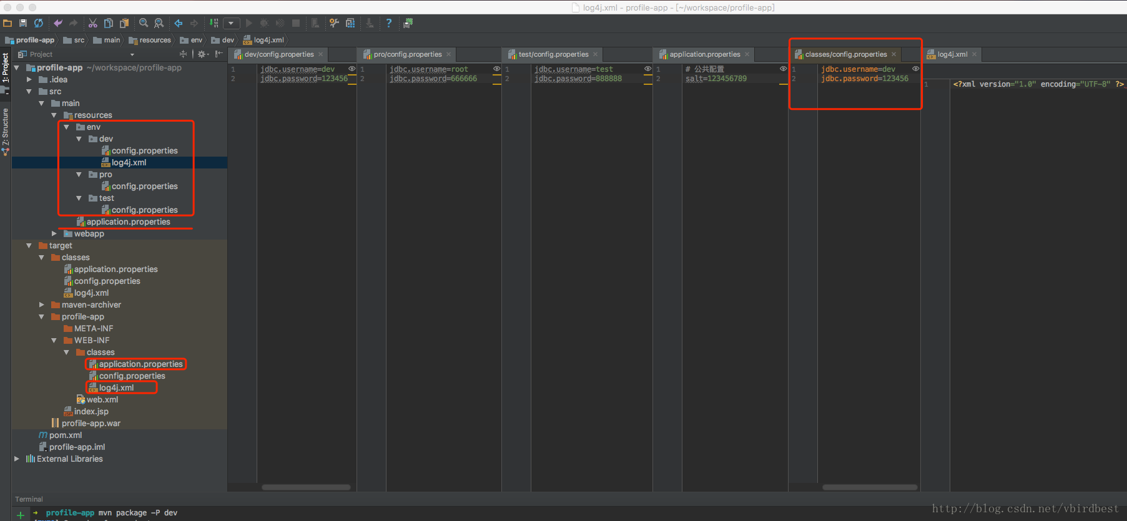The image size is (1127, 521).
Task: Click profile-app breadcrumb in navigation bar
Action: [30, 40]
